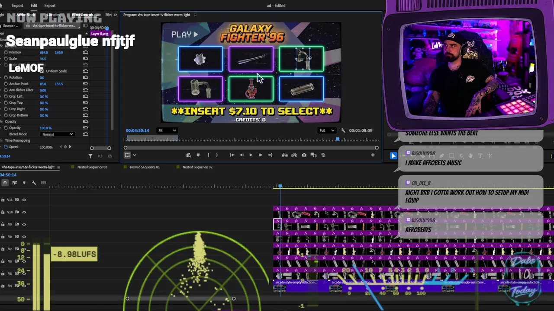Viewport: 554px width, 311px height.
Task: Toggle animation stopwatch for Position
Action: 6,52
